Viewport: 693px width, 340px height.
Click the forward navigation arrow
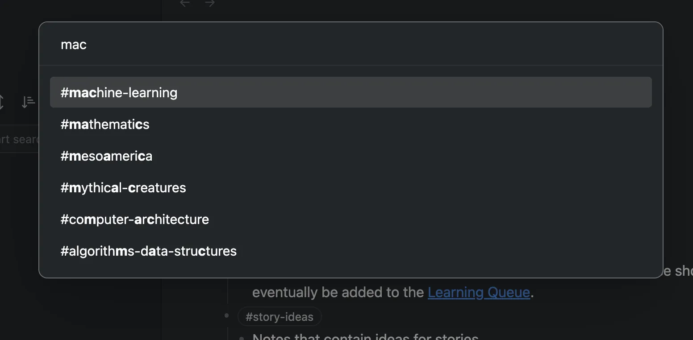point(210,3)
